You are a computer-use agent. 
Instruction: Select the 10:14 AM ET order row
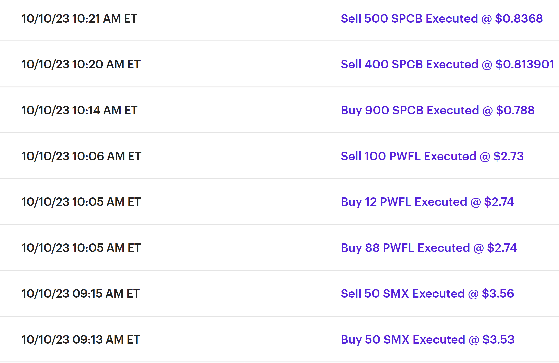(79, 110)
